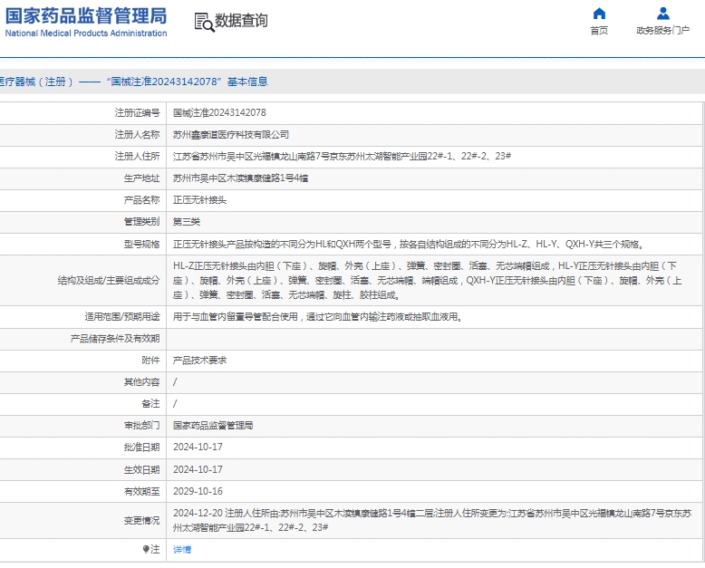Click the 变更情况 change record text
Viewport: 705px width, 568px height.
(x=432, y=520)
